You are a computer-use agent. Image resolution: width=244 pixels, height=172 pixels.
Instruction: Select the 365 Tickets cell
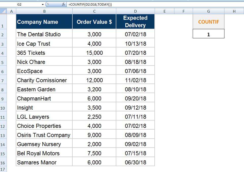coord(44,53)
